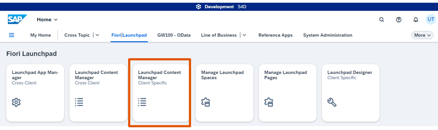This screenshot has width=438, height=130.
Task: Open Launchpad Designer tile title
Action: 350,72
